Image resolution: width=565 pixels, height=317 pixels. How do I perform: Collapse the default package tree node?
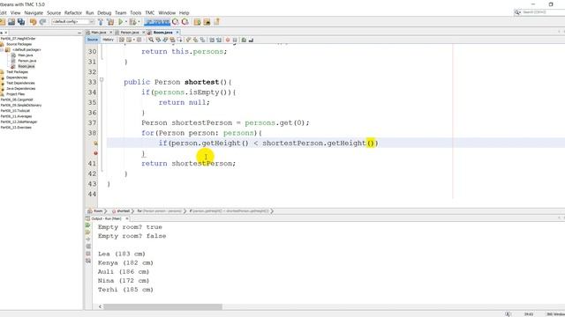click(x=2, y=49)
